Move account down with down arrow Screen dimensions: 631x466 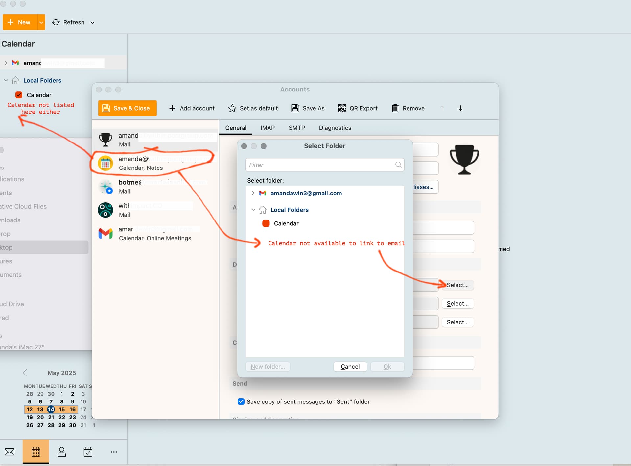[x=460, y=108]
